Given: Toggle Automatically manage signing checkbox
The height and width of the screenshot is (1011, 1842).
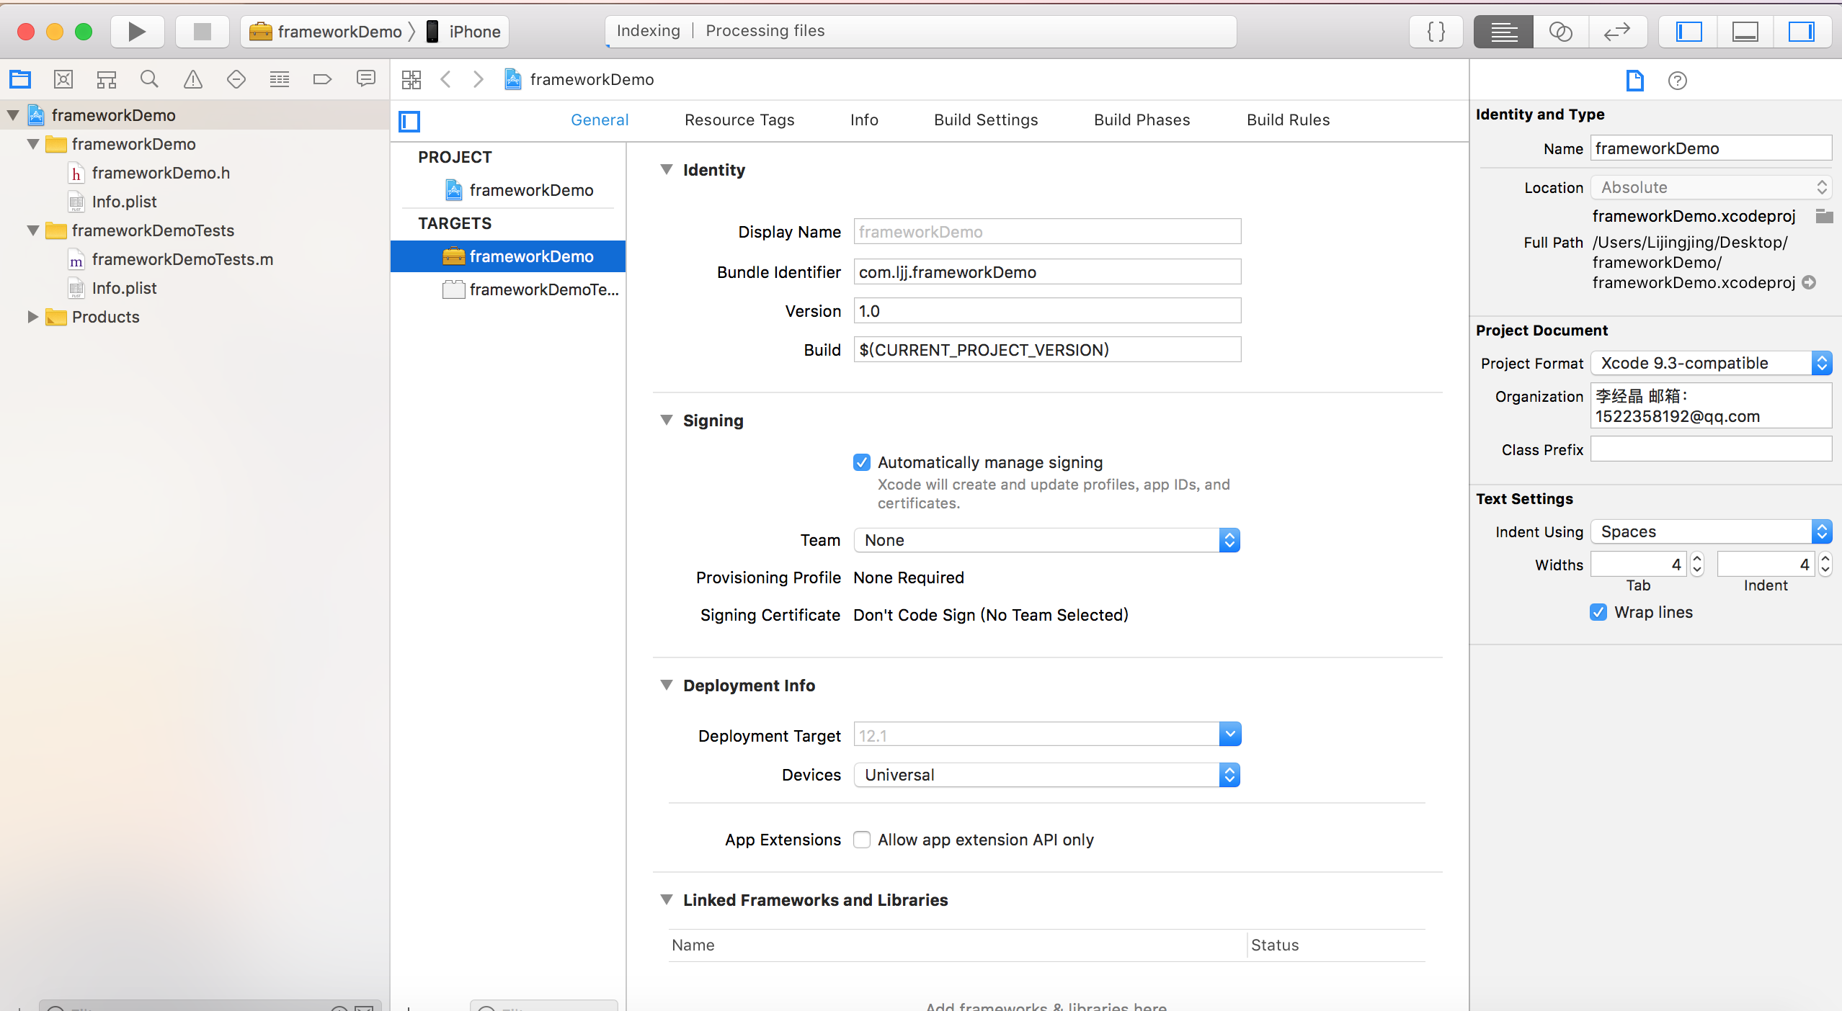Looking at the screenshot, I should (x=862, y=462).
